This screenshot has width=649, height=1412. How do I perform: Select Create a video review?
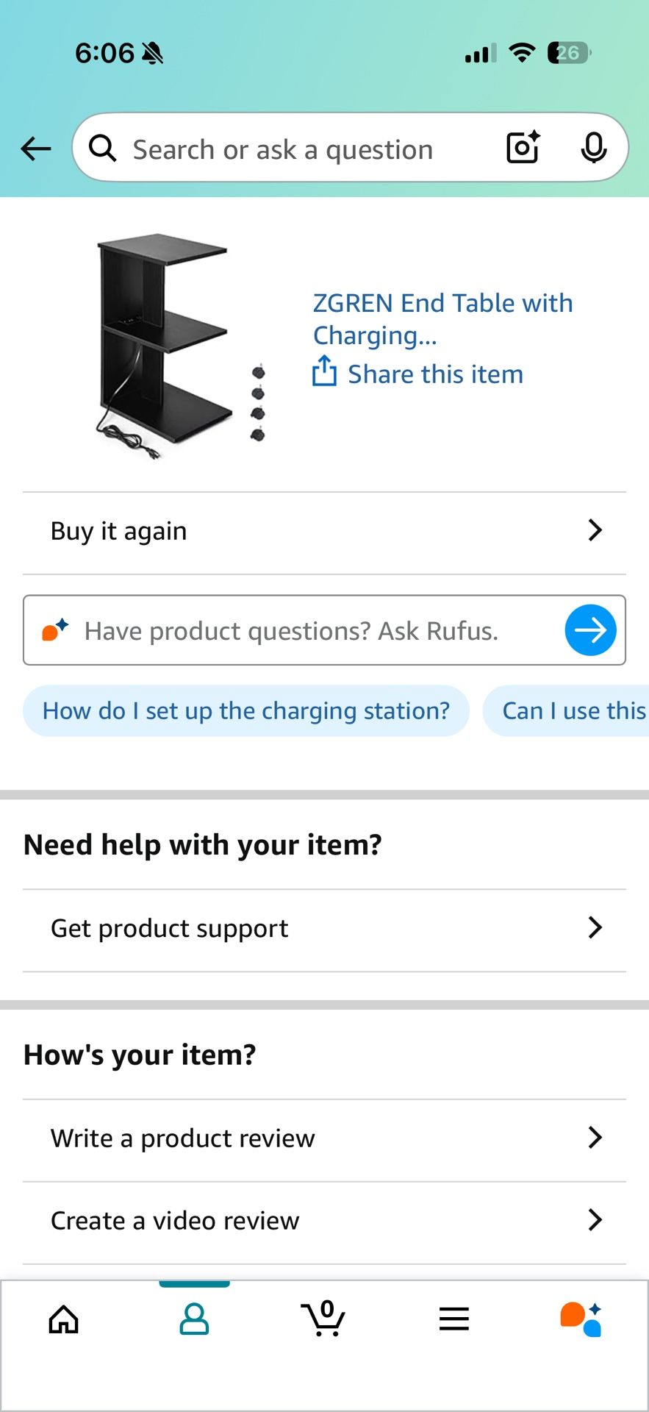pos(175,1221)
